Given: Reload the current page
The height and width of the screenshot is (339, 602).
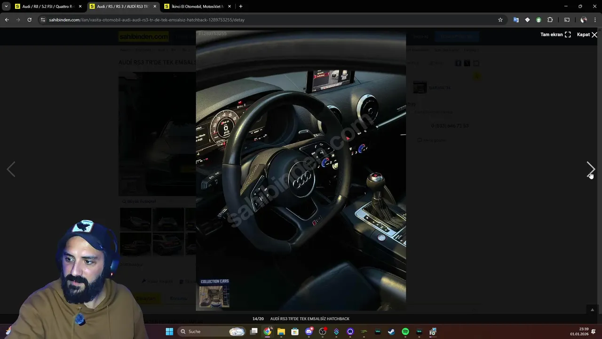Looking at the screenshot, I should [29, 20].
